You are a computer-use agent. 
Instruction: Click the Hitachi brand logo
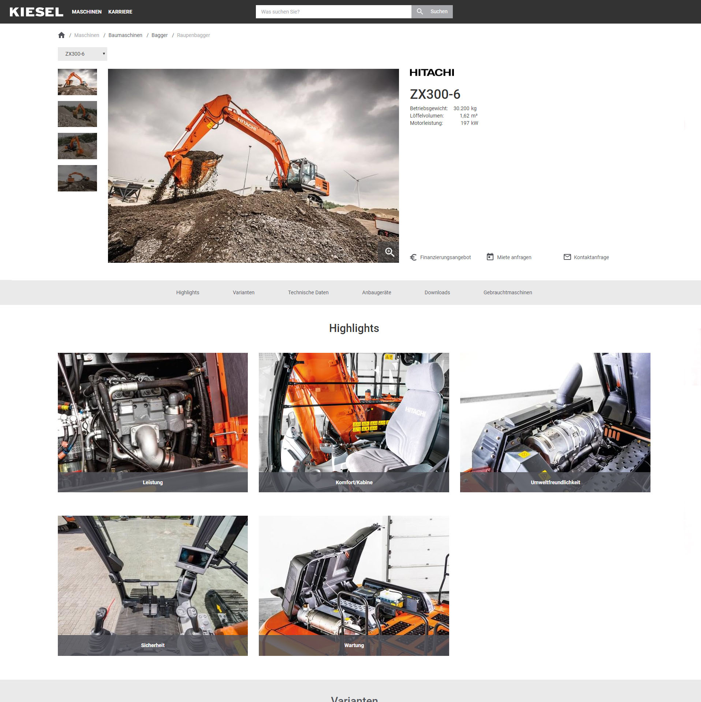click(432, 72)
